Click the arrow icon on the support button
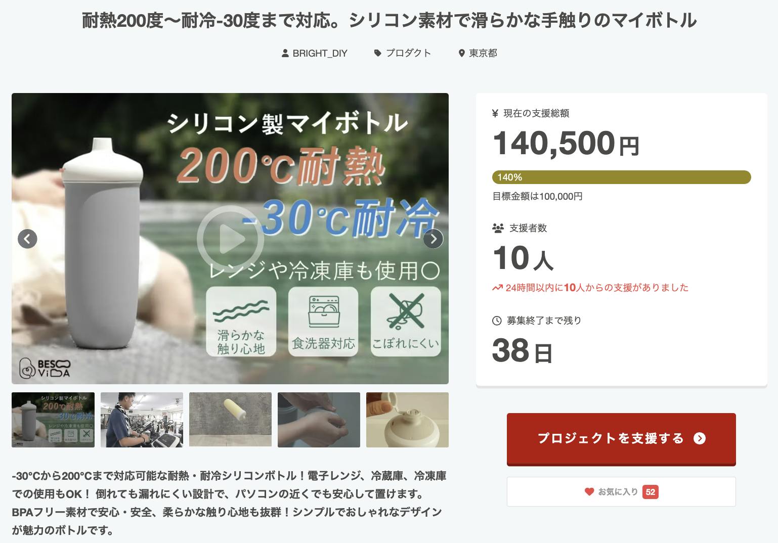Screen dimensions: 778x543 pyautogui.click(x=700, y=438)
